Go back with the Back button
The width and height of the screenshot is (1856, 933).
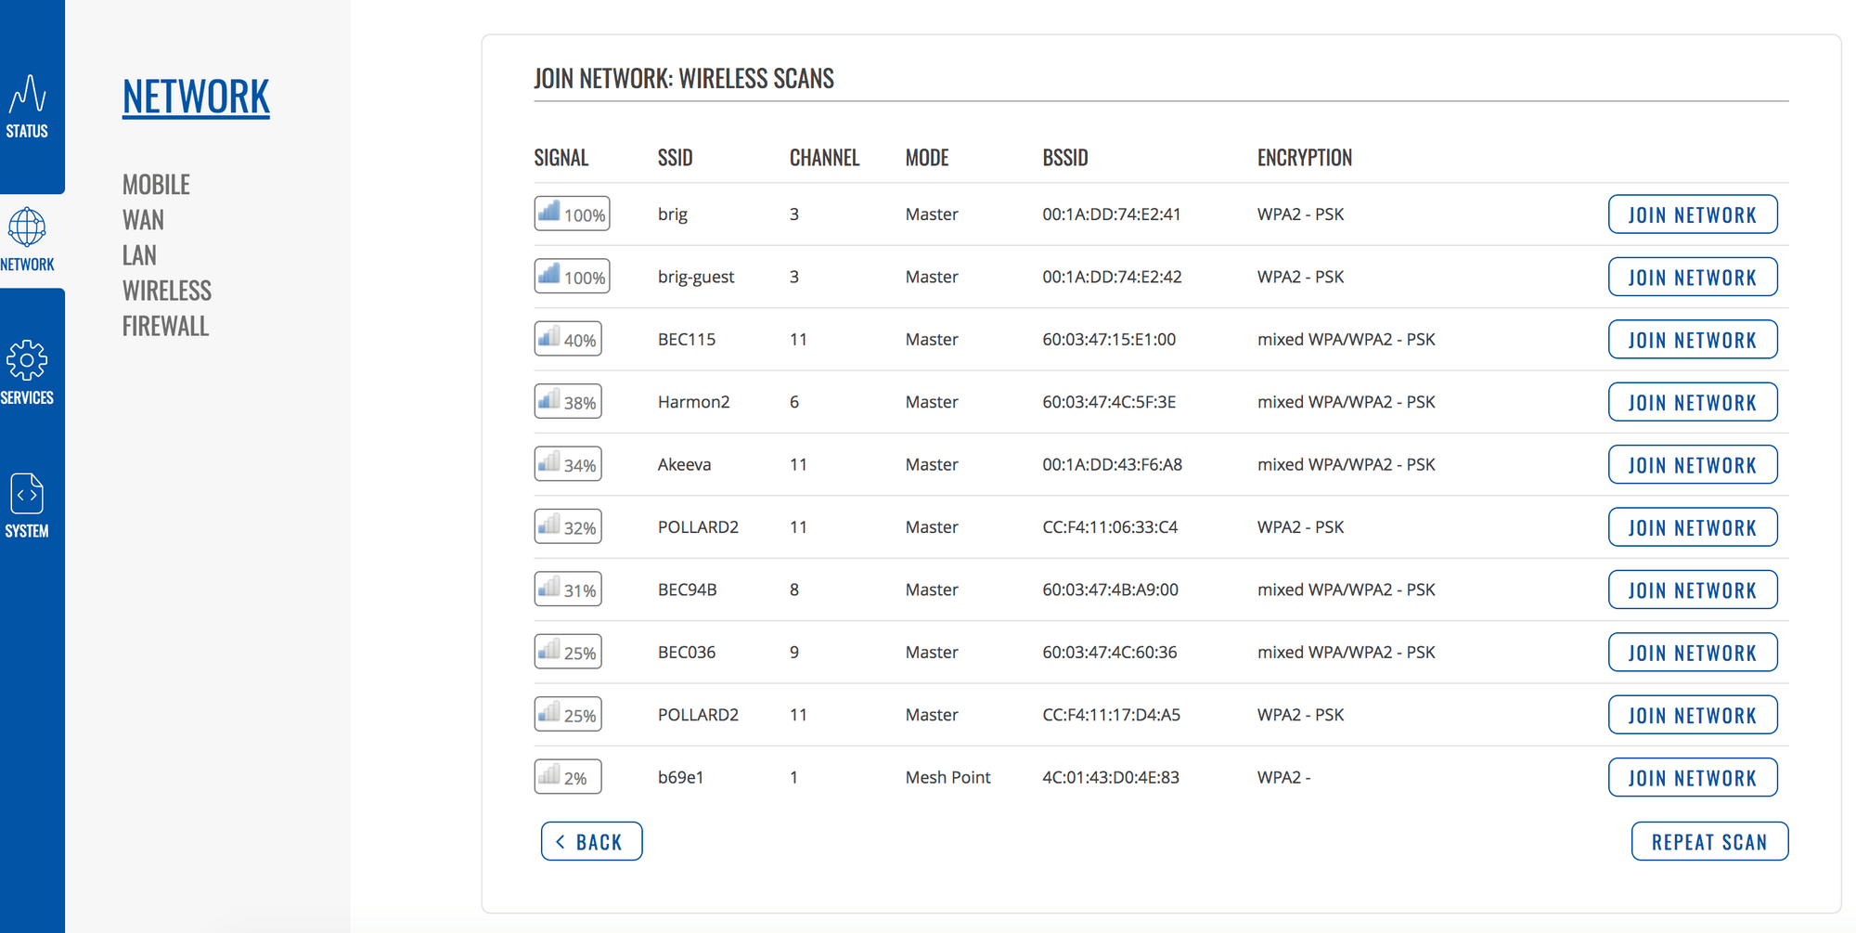pyautogui.click(x=591, y=841)
